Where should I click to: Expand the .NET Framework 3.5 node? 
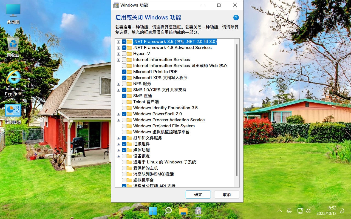coord(118,42)
